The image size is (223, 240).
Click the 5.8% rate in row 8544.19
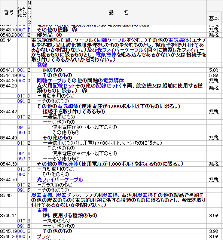214,76
